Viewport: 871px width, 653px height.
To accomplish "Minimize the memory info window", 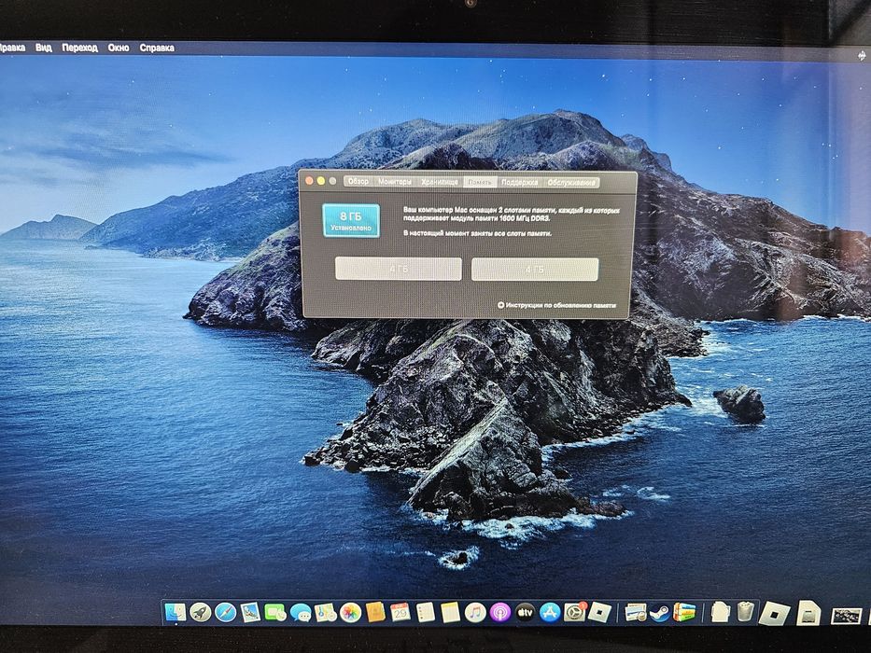I will point(321,181).
